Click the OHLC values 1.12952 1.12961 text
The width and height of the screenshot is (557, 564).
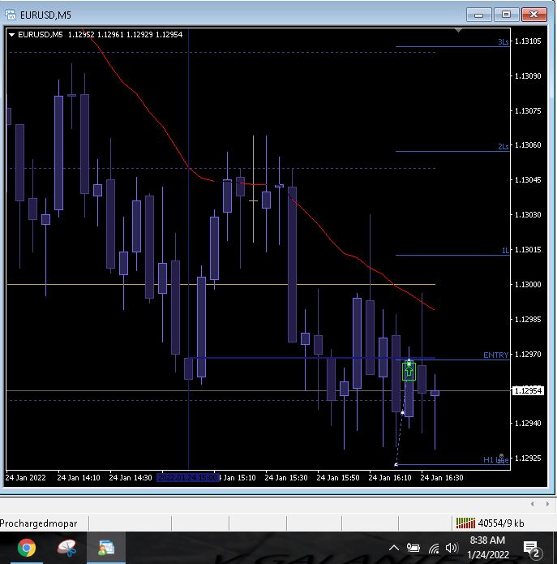pos(96,35)
